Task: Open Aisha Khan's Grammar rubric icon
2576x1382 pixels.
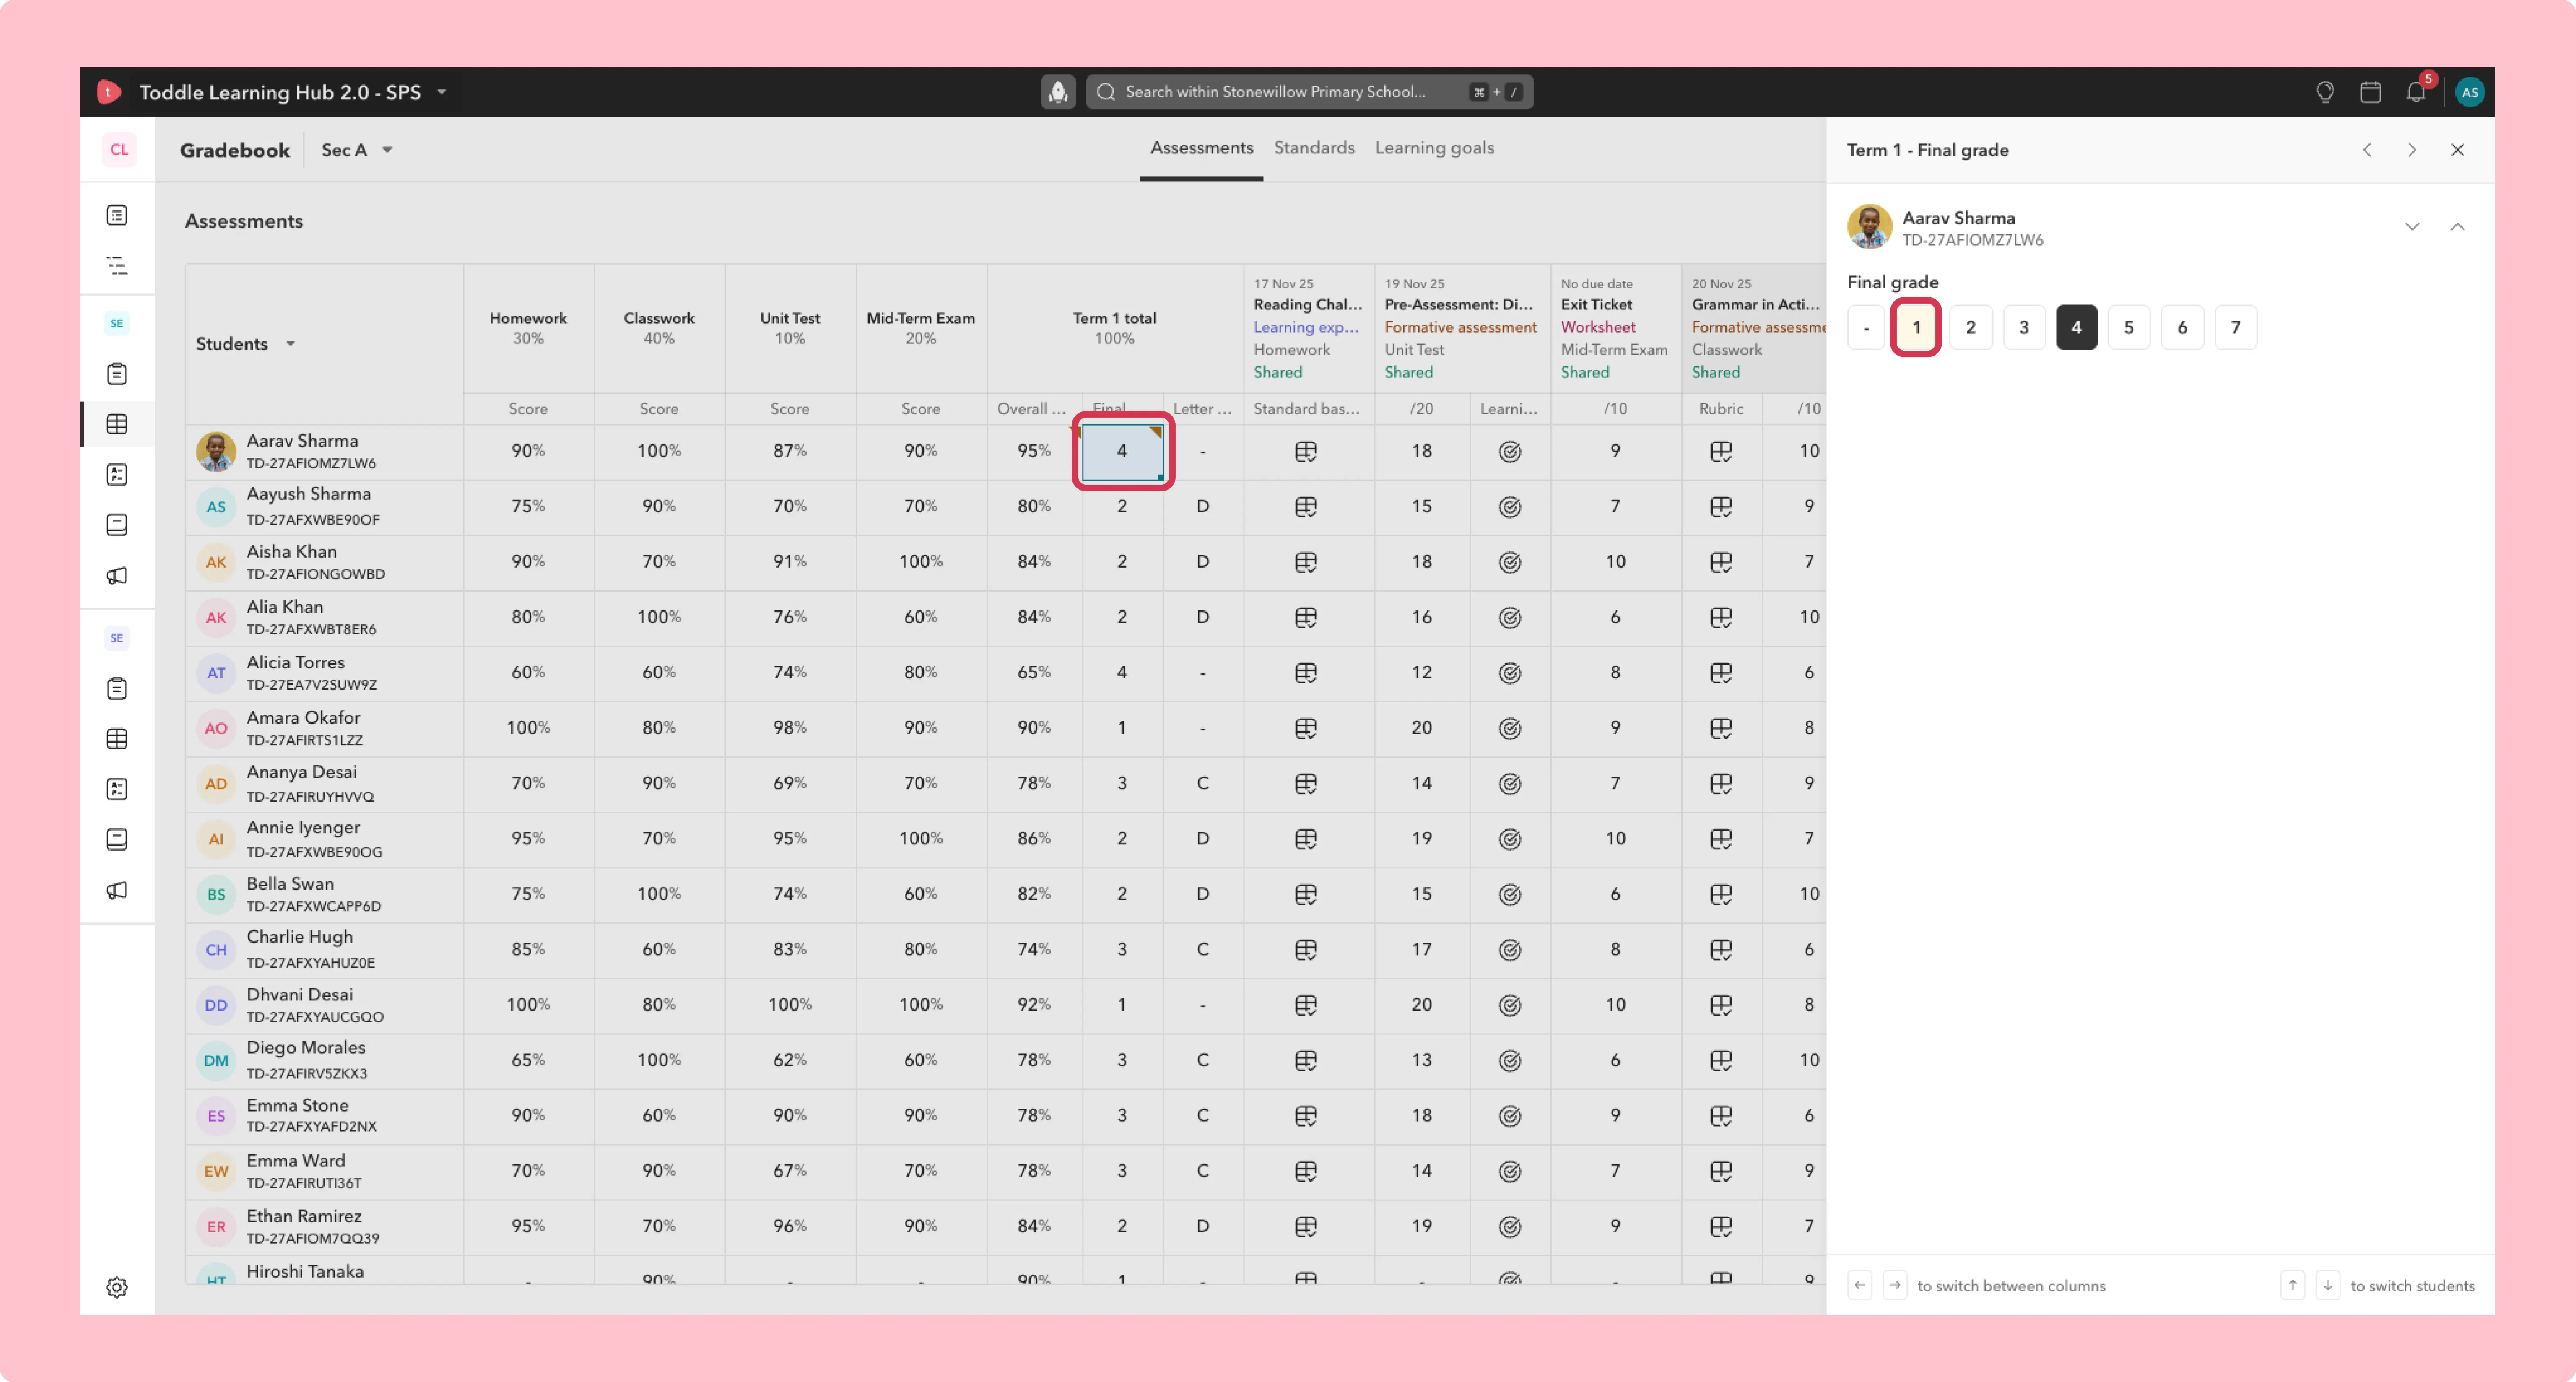Action: pos(1720,562)
